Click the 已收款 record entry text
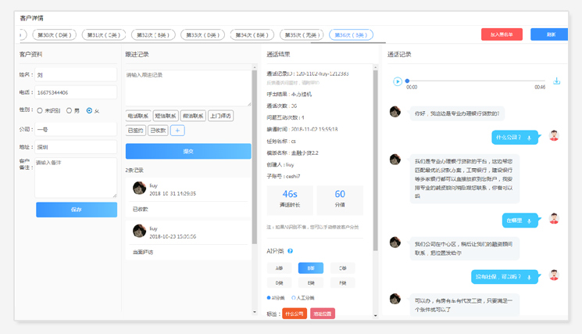Screen dimensions: 582x334 (141, 209)
